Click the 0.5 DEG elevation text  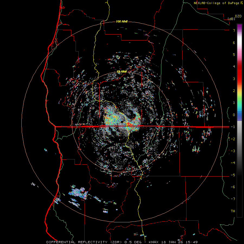click(133, 242)
